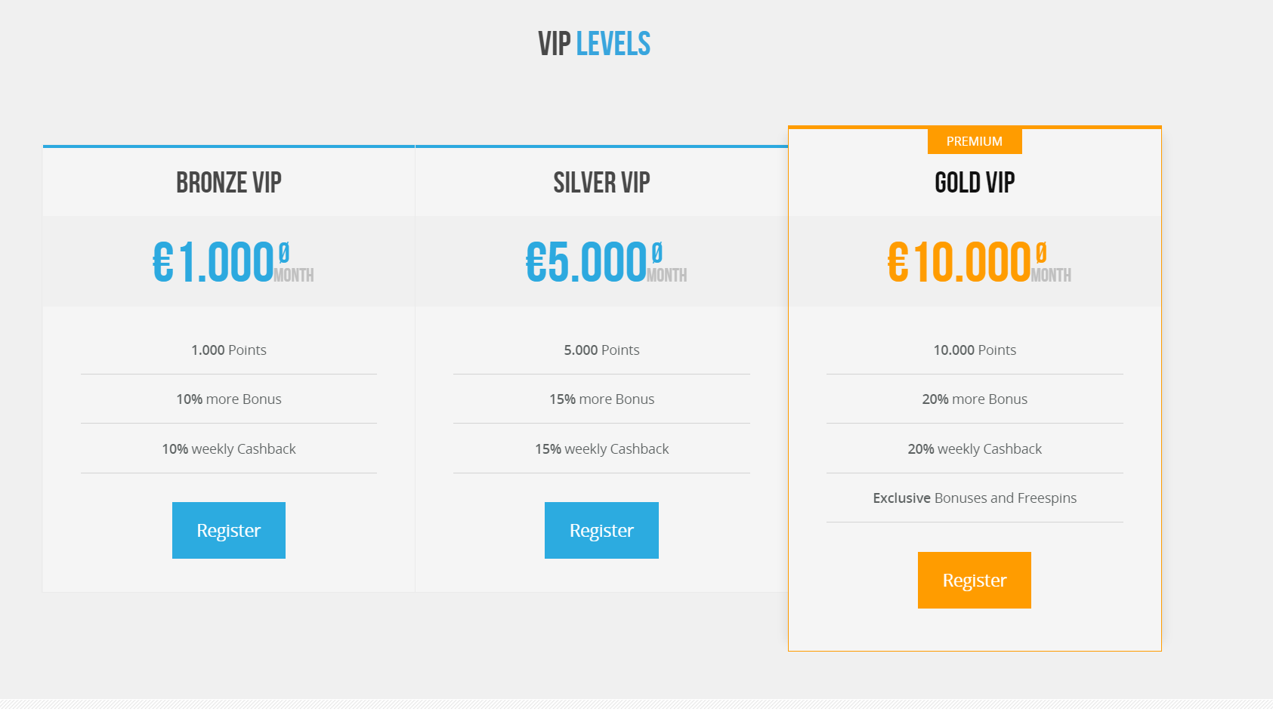Click the VIP LEVELS page title
Image resolution: width=1273 pixels, height=715 pixels.
(594, 44)
